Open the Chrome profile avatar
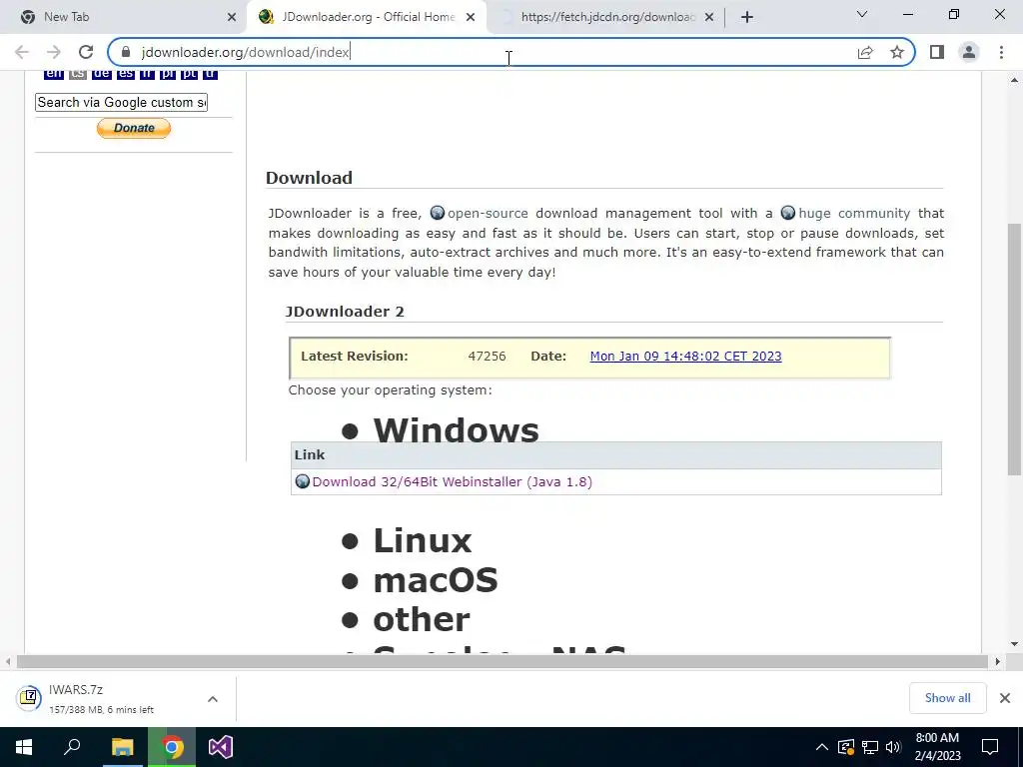This screenshot has width=1023, height=767. (x=969, y=52)
